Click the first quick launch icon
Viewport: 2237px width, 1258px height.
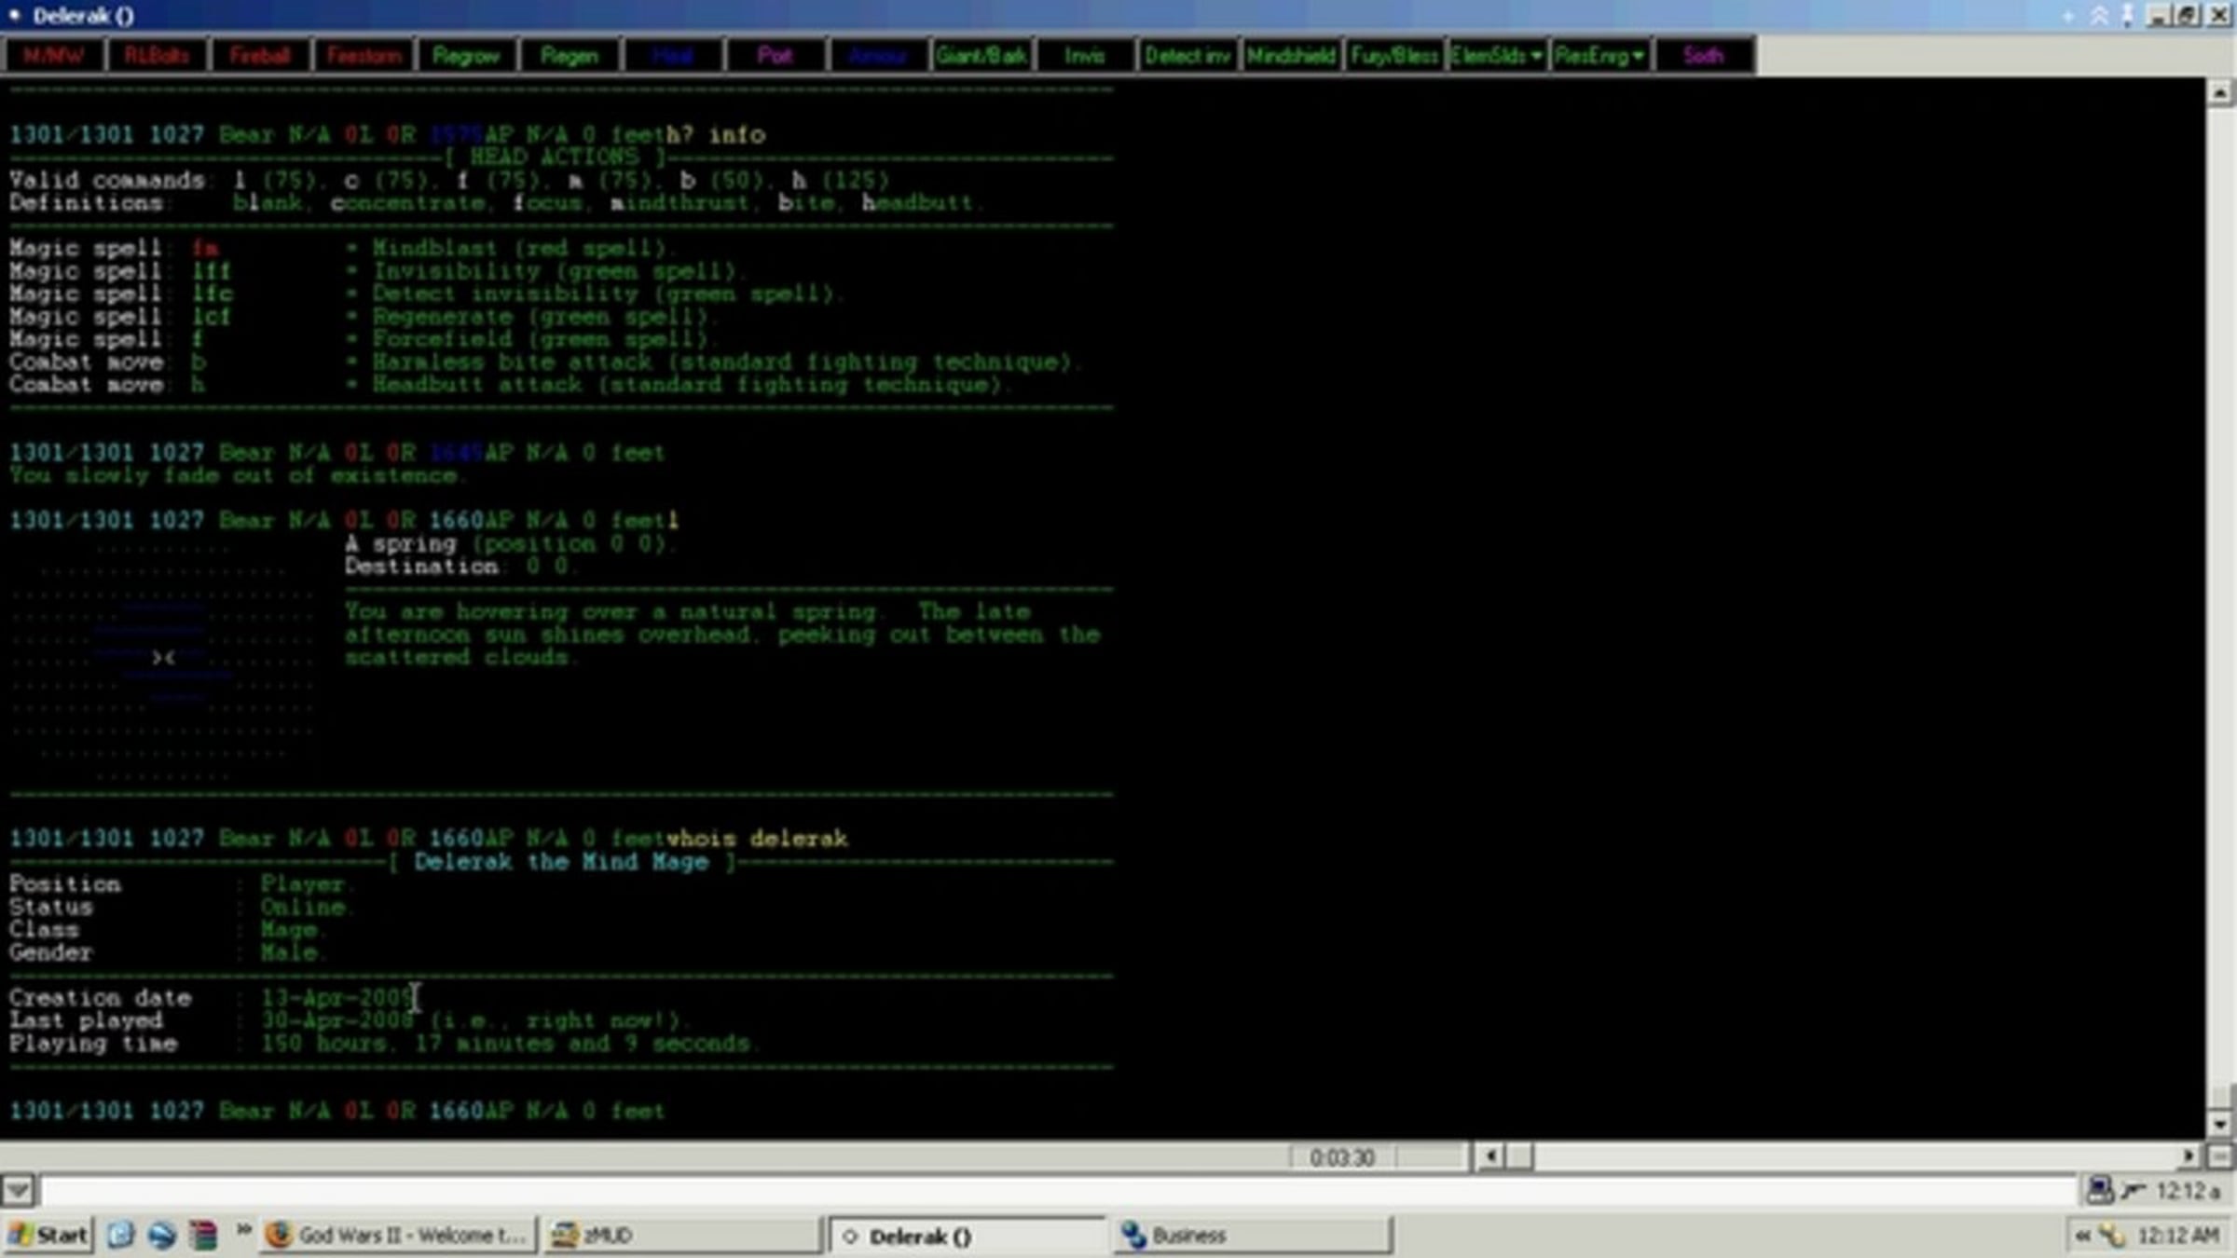(x=121, y=1235)
